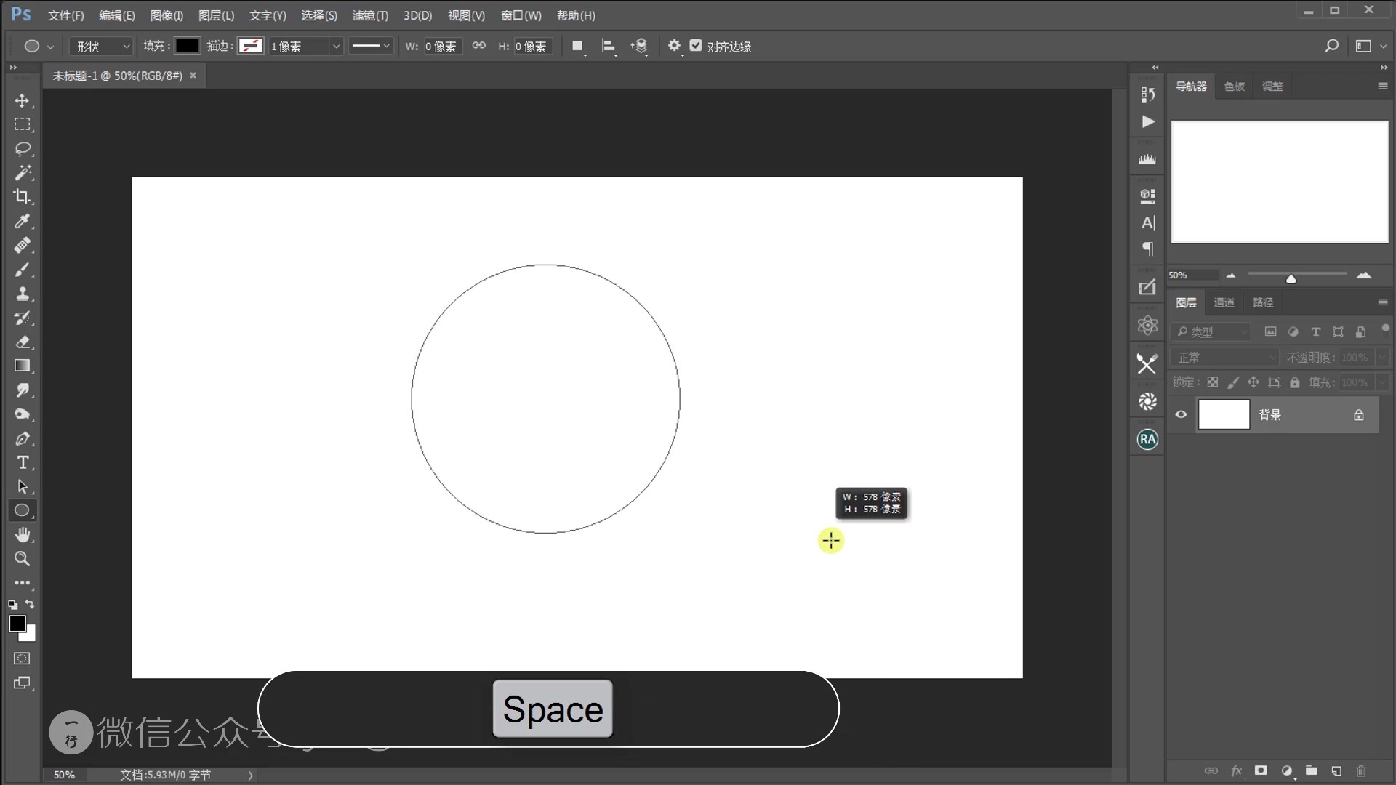Switch to the 通道 tab
The height and width of the screenshot is (785, 1396).
point(1224,302)
